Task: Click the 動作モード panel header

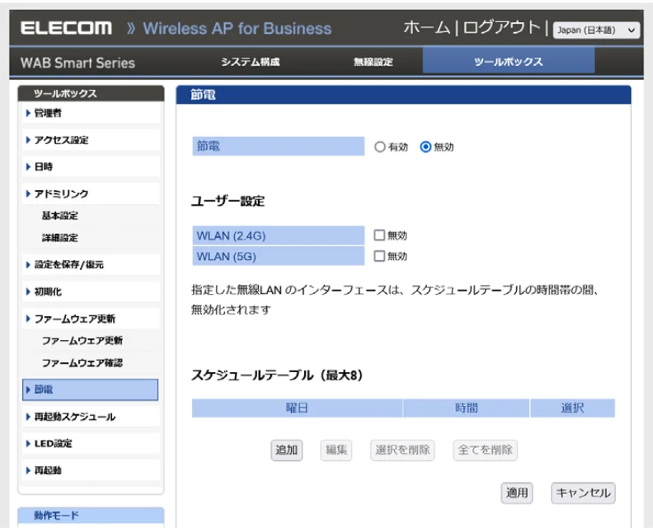Action: tap(91, 515)
